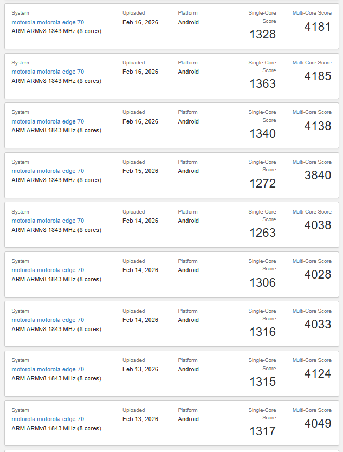Open motorola edge 70 result scoring 1340 single-core
The image size is (343, 452).
coord(48,122)
